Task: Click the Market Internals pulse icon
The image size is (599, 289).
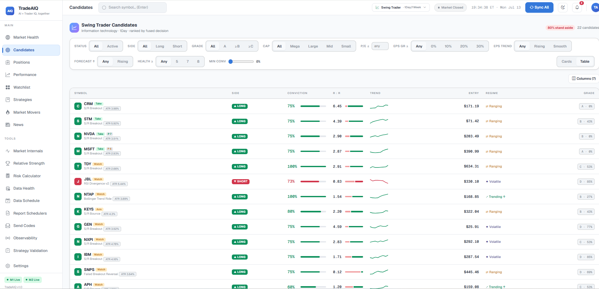Action: 8,151
